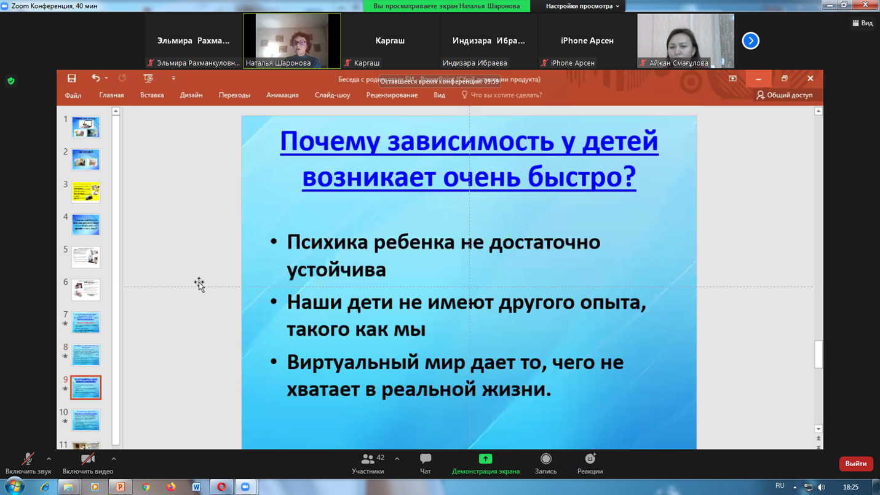880x495 pixels.
Task: Open the Рецензирование ribbon tab
Action: tap(392, 95)
